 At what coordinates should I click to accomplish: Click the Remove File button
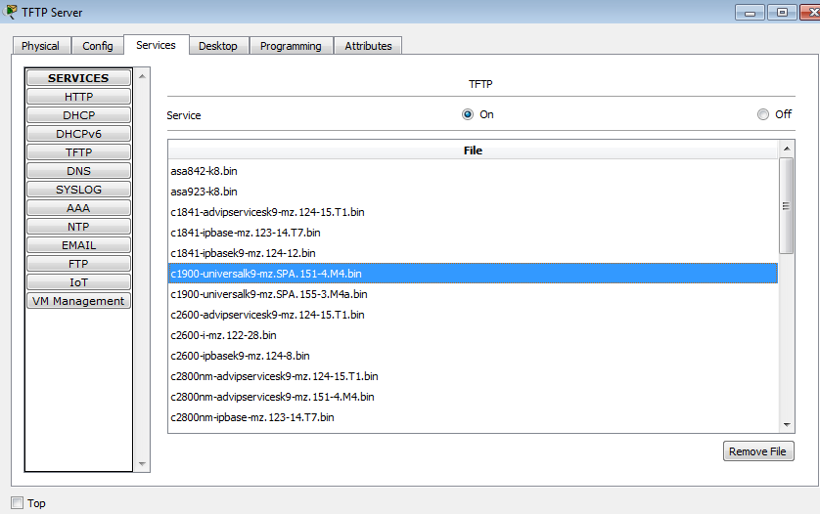(758, 451)
